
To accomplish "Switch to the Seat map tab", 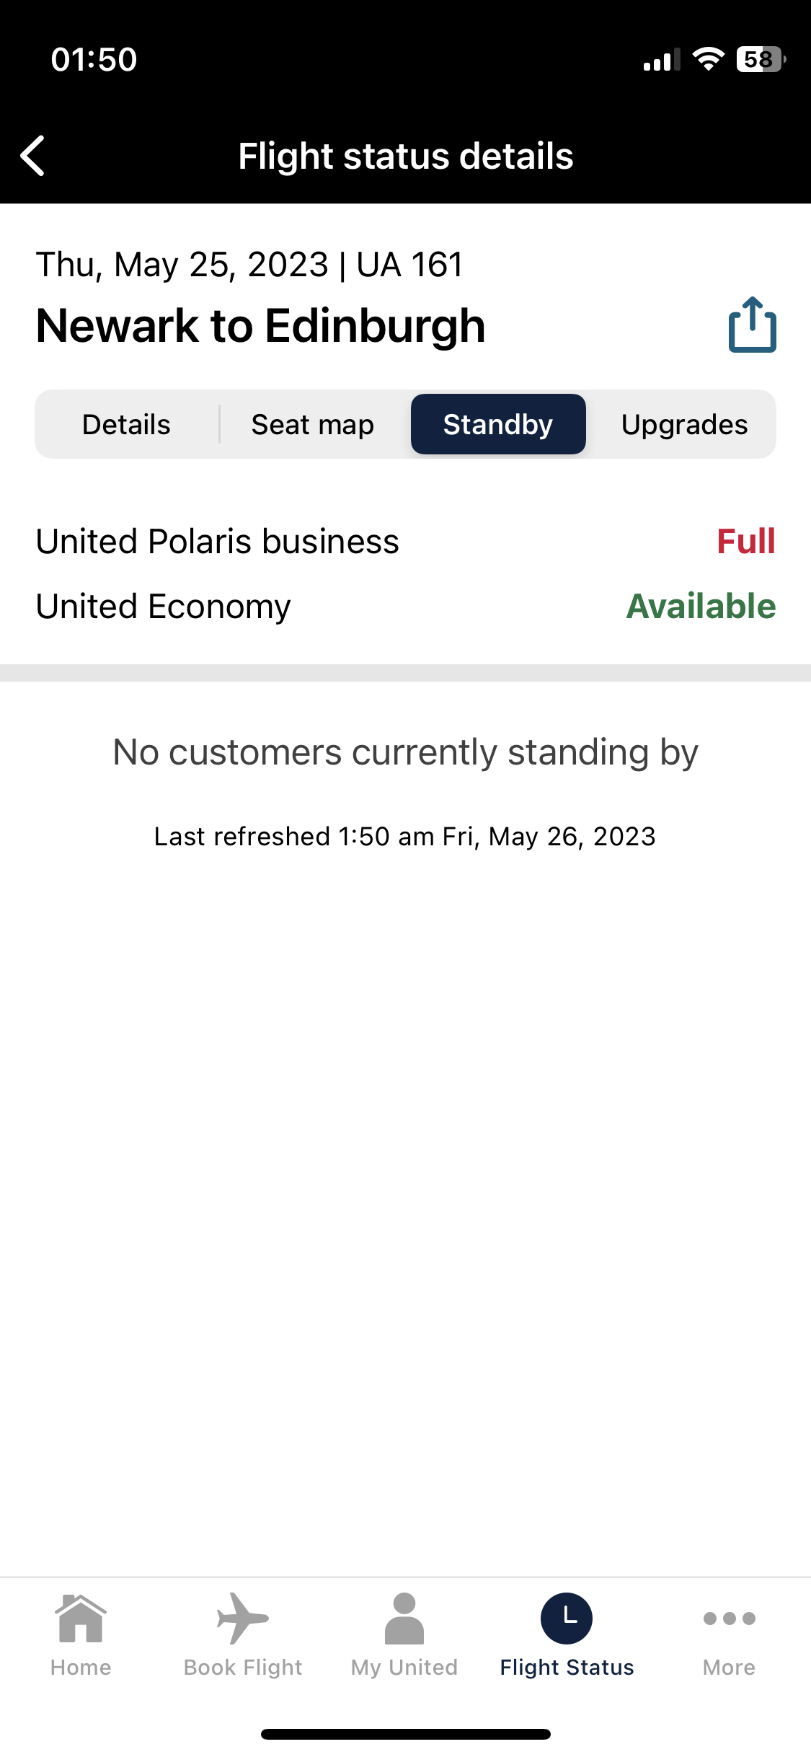I will (x=313, y=424).
